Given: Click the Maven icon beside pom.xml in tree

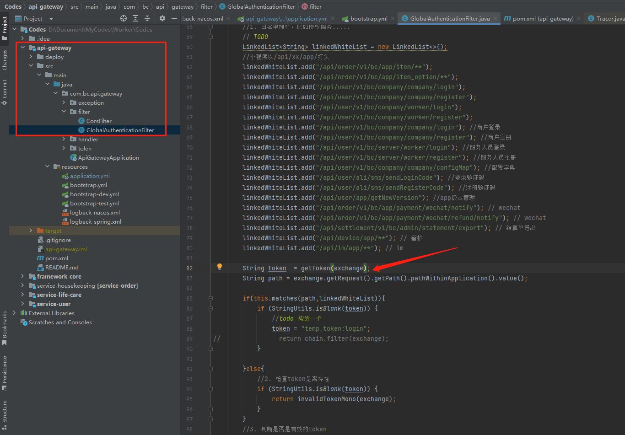Looking at the screenshot, I should 41,258.
